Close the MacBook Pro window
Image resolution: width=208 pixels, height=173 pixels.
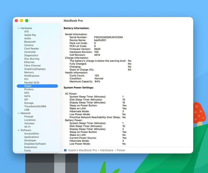point(16,21)
